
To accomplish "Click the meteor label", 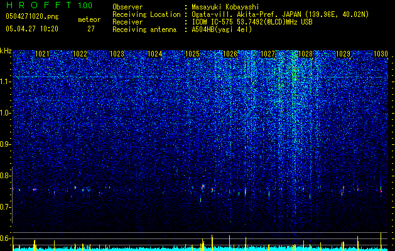I will [x=89, y=19].
